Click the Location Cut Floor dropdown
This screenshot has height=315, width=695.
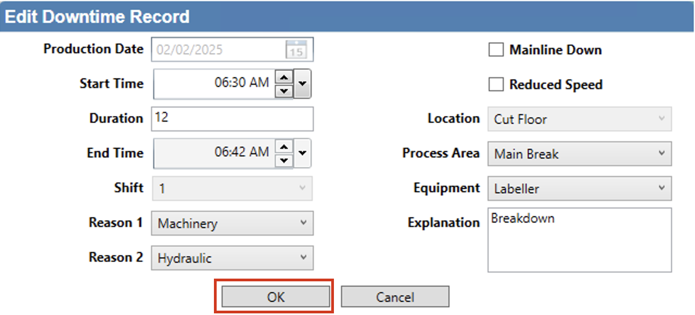[x=579, y=119]
